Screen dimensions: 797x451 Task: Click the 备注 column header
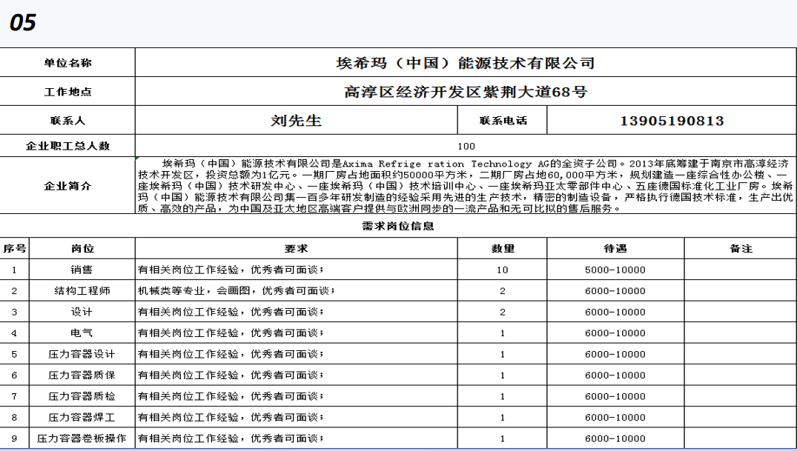point(740,249)
